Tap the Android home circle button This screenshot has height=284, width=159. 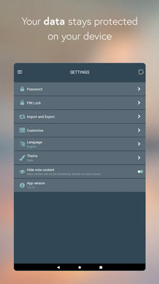(80, 267)
